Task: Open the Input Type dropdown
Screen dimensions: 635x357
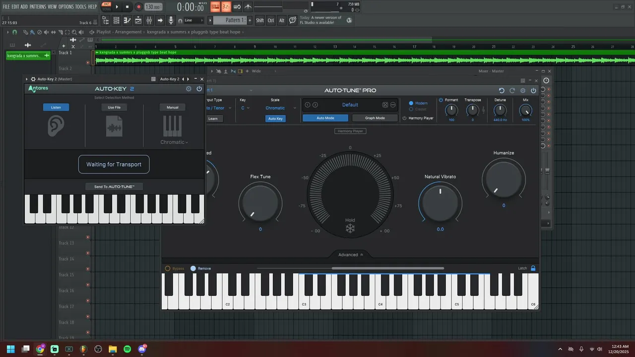Action: 218,108
